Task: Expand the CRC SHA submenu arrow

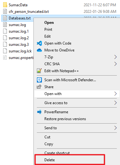Action: click(x=115, y=64)
